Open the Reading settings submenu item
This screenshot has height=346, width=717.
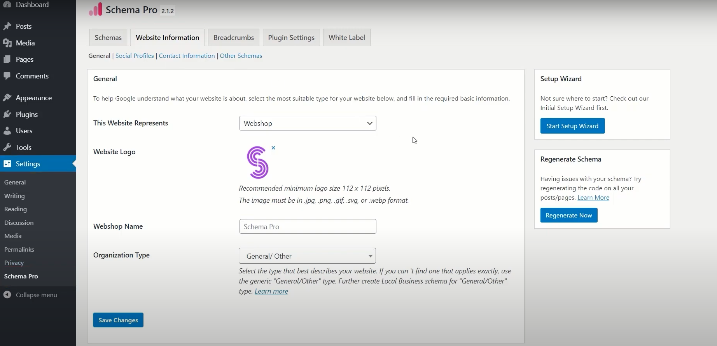pyautogui.click(x=16, y=209)
